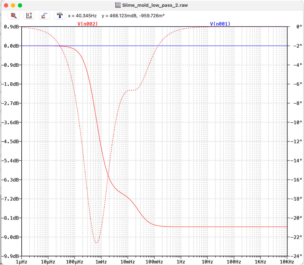The height and width of the screenshot is (265, 304).
Task: Click the bottom of the dashed phase dip
Action: (x=96, y=242)
